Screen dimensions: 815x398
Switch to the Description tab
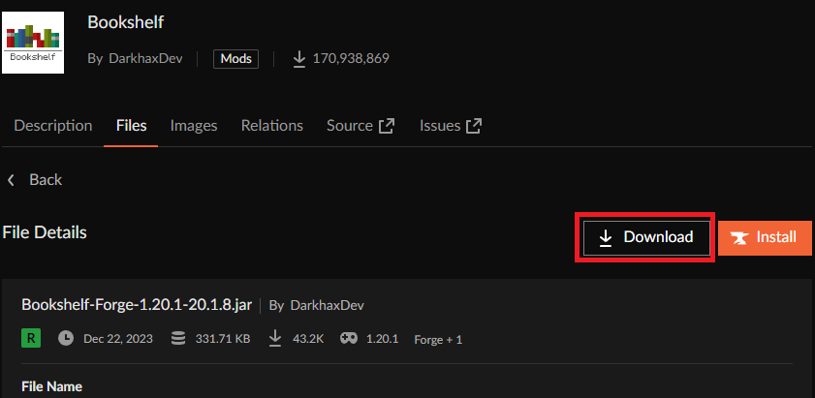tap(53, 126)
